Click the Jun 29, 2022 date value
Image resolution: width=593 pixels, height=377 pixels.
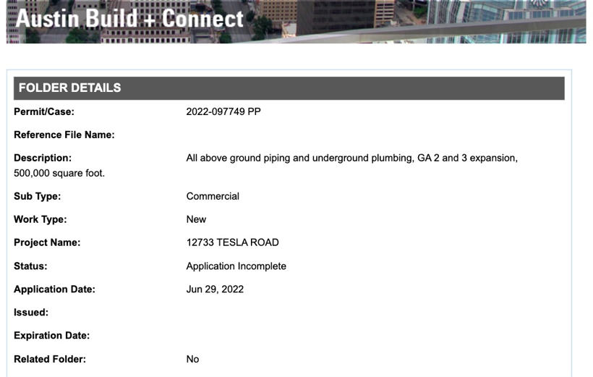click(x=215, y=289)
